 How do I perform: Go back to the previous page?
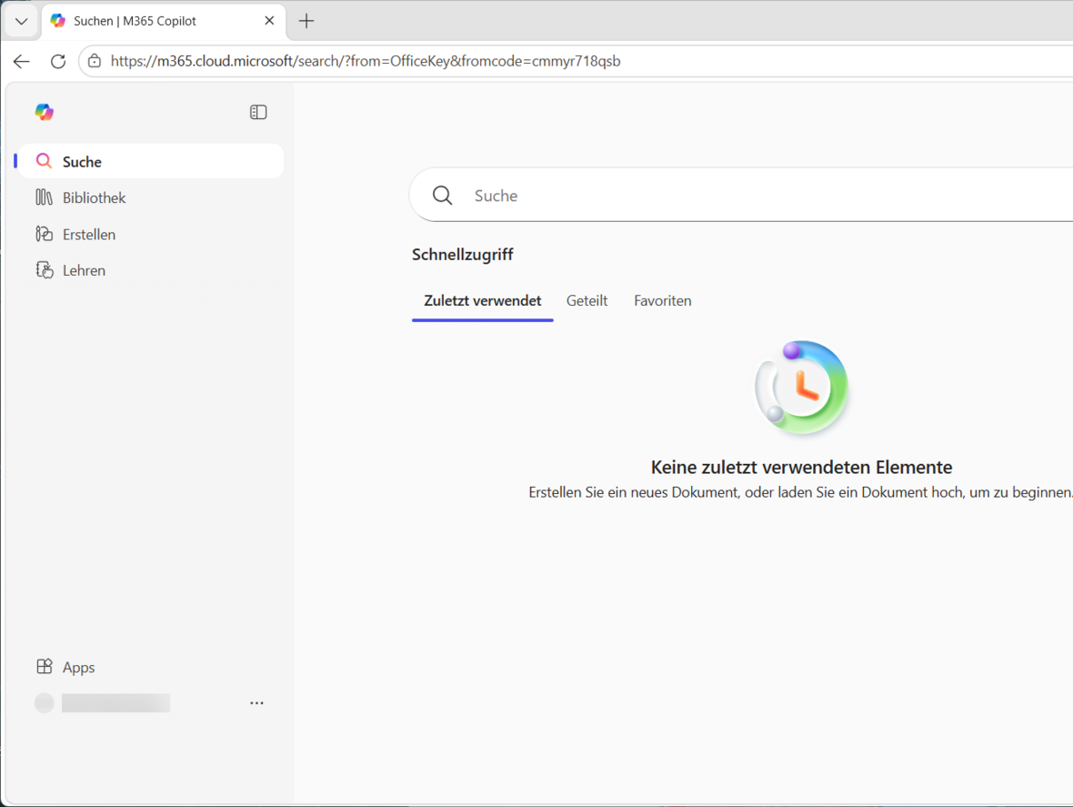[22, 61]
